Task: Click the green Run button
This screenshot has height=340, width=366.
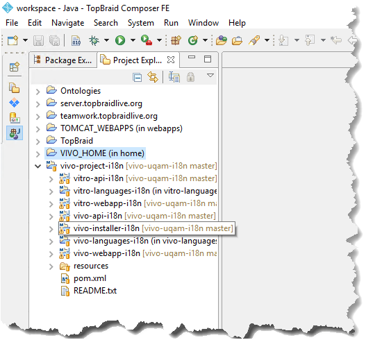Action: [x=120, y=40]
